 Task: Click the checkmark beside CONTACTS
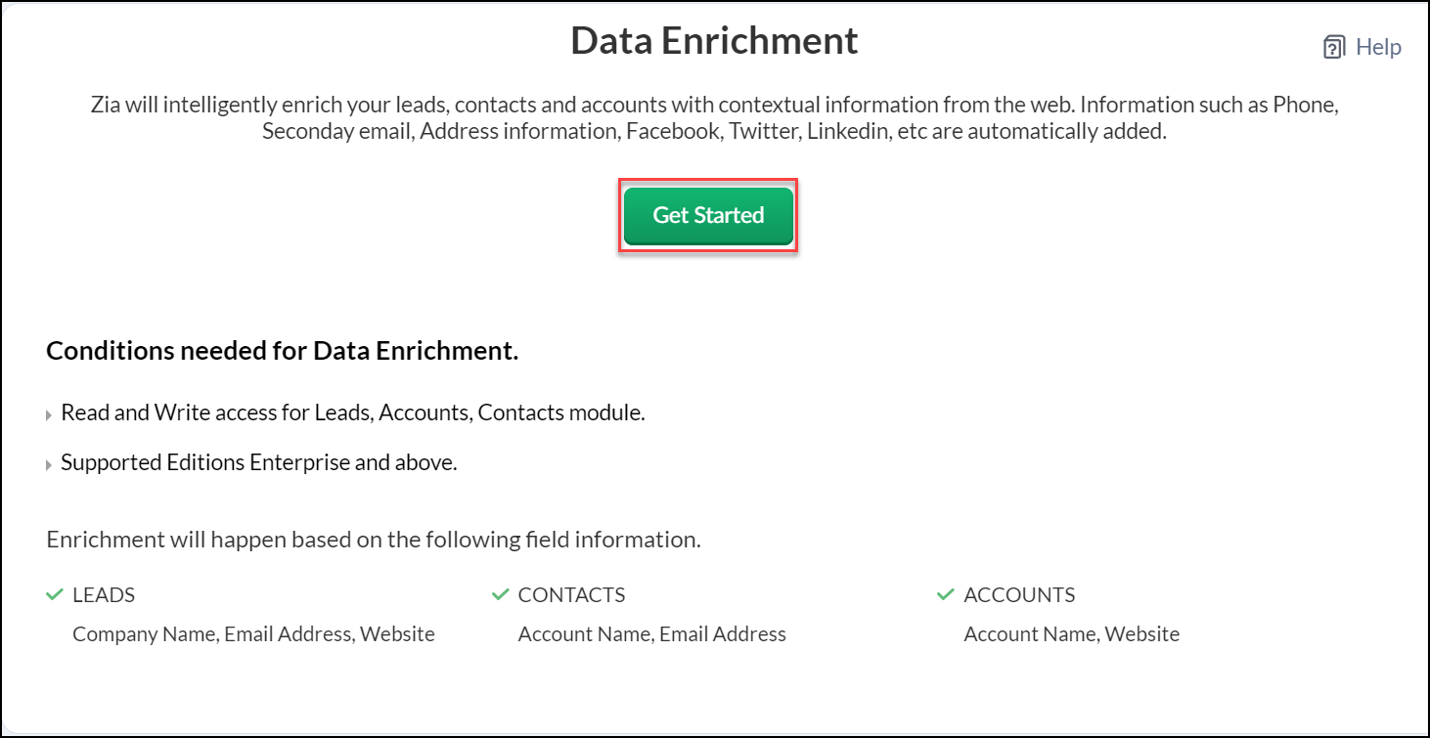pyautogui.click(x=501, y=594)
